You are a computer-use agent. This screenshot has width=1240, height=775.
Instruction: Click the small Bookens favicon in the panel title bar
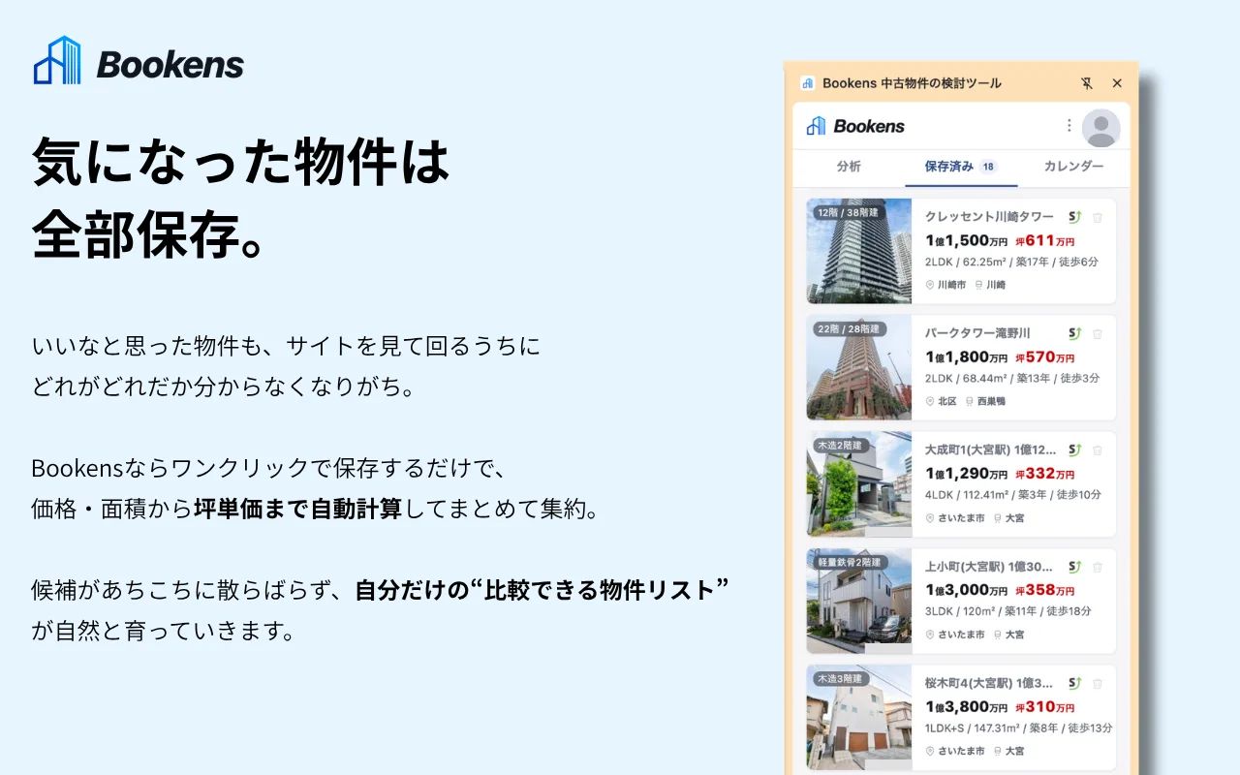point(808,83)
